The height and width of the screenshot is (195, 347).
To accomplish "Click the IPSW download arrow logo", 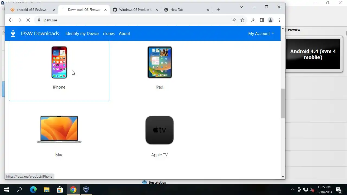I will tap(13, 34).
